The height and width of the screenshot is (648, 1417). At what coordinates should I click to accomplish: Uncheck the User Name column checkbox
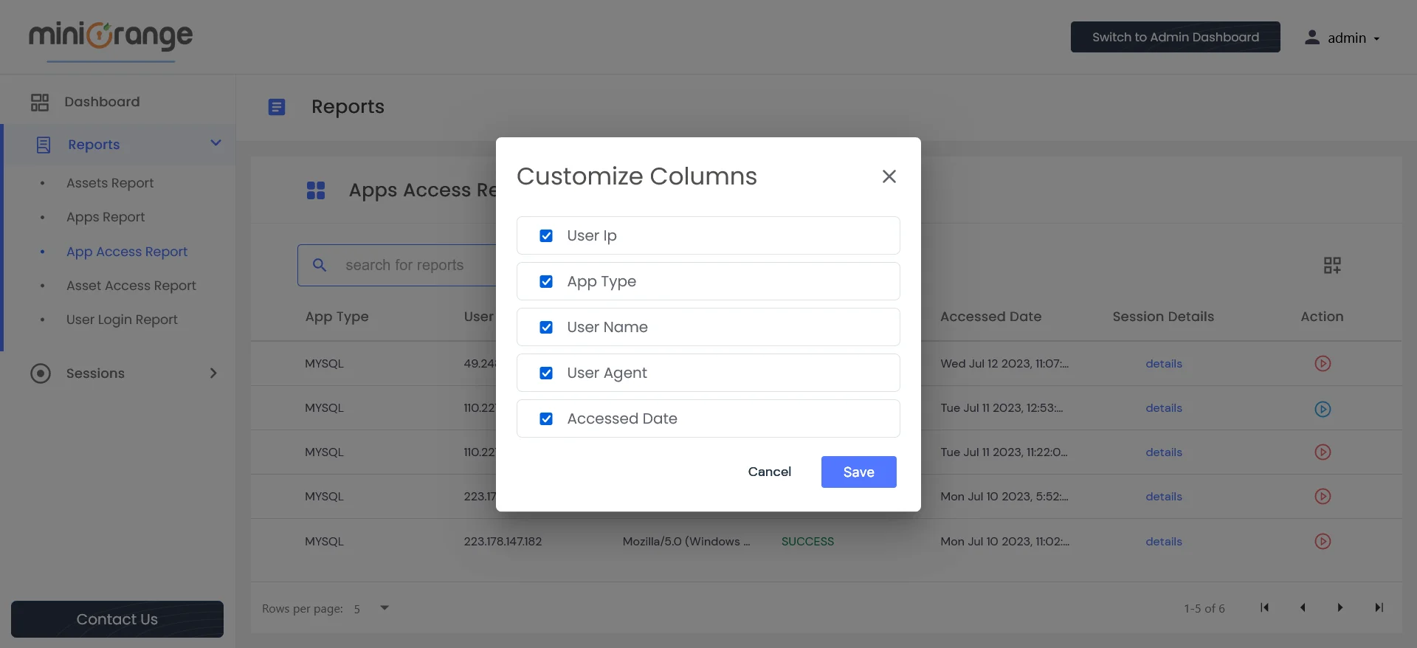click(x=546, y=328)
